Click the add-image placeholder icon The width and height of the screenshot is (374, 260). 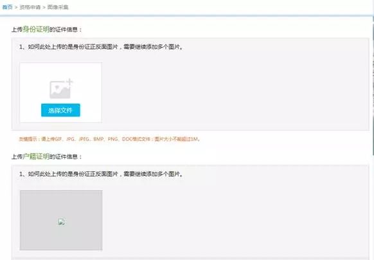[x=61, y=88]
